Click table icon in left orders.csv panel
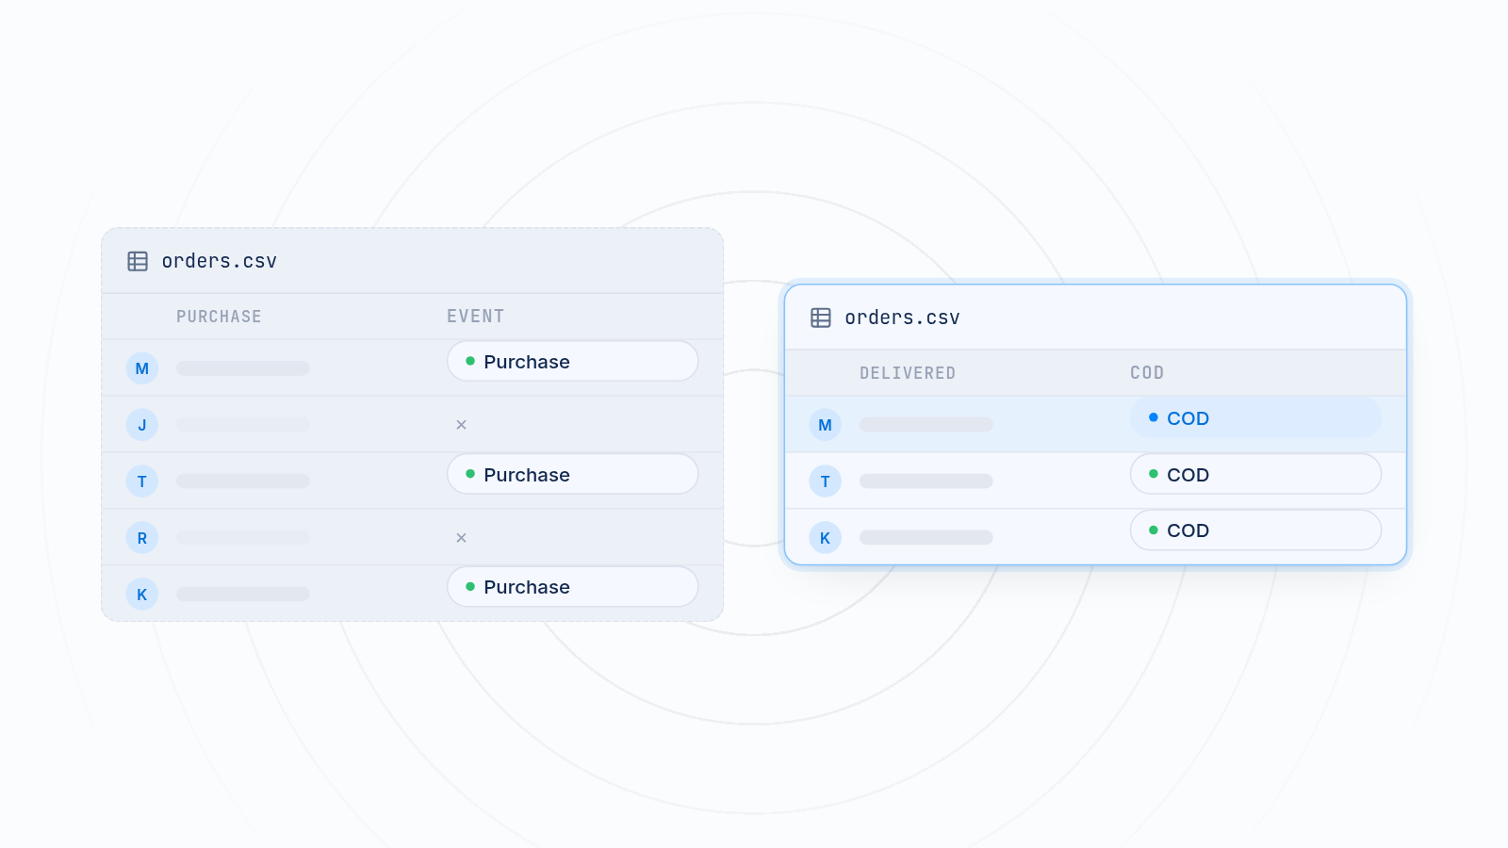 pos(138,261)
